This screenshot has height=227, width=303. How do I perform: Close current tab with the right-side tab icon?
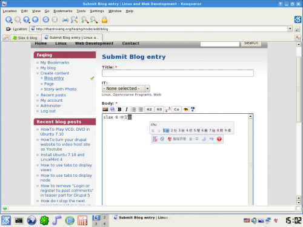(298, 38)
